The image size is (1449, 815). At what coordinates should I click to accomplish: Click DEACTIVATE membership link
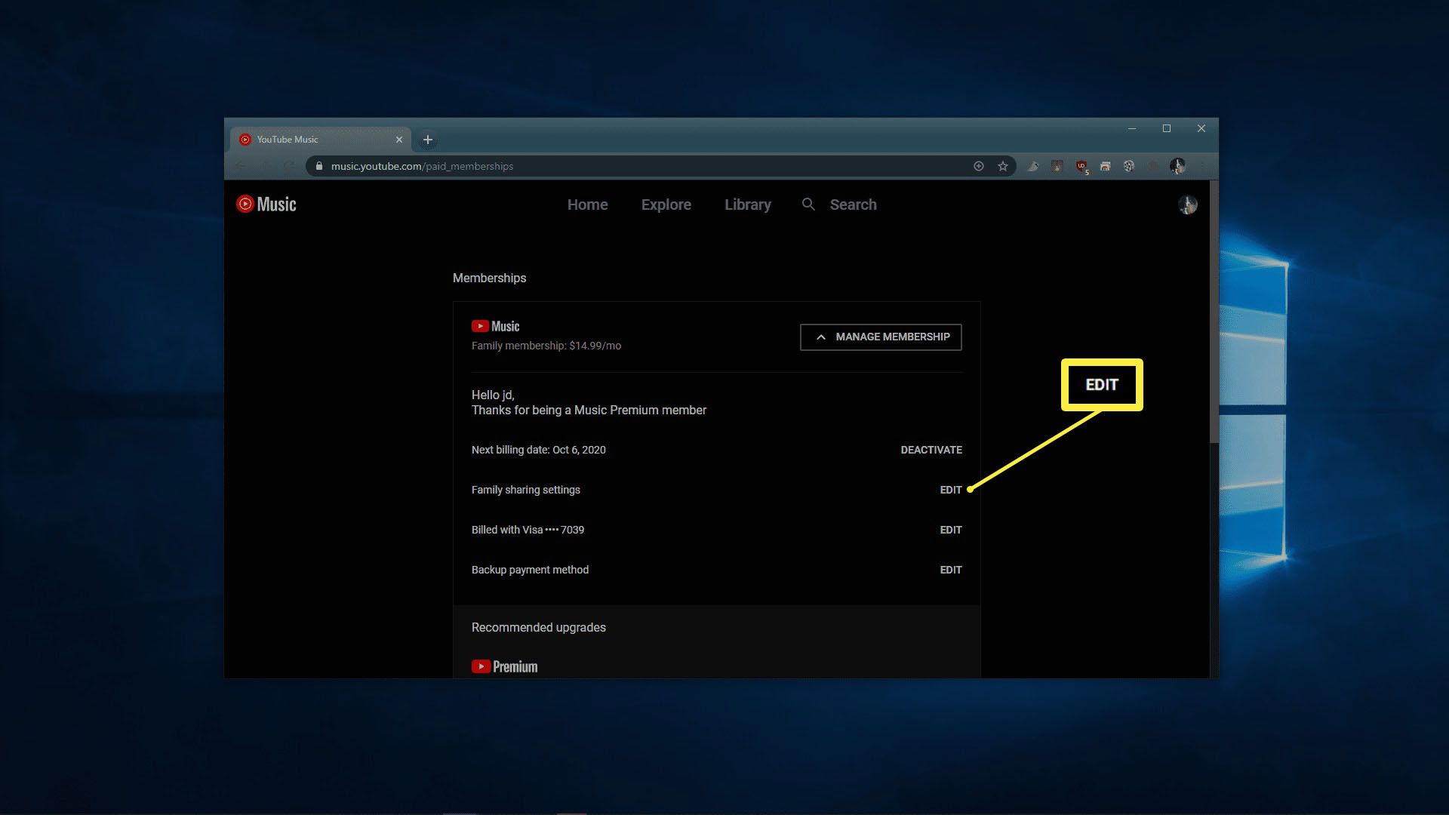click(931, 450)
